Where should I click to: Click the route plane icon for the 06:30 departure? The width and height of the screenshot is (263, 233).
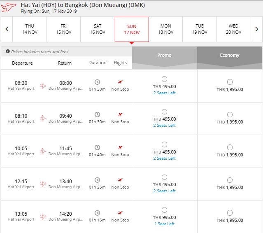point(43,86)
